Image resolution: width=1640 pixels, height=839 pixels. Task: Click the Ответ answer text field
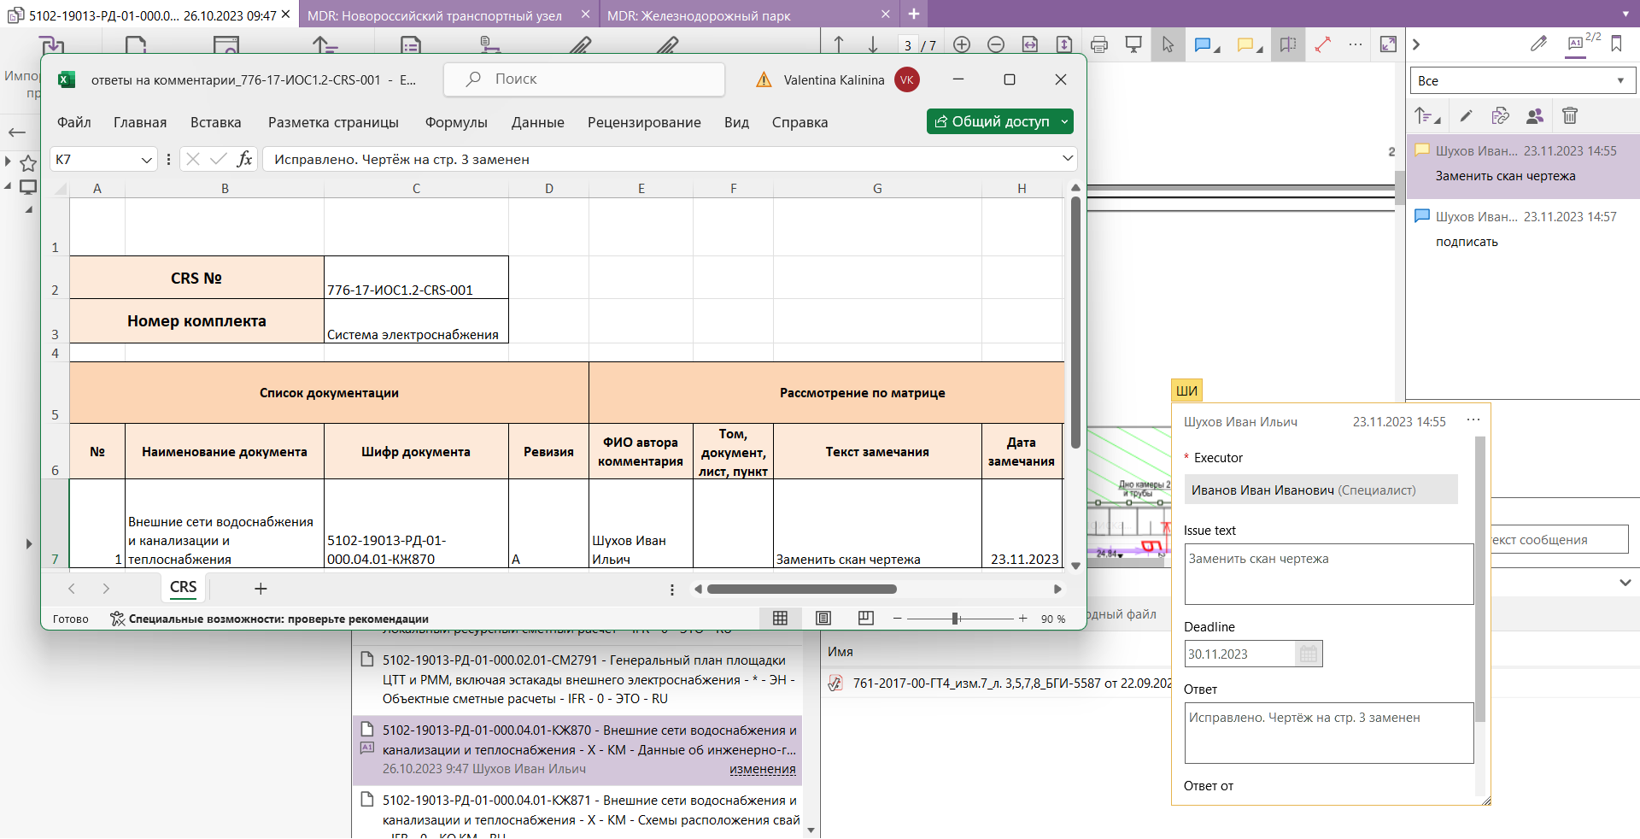pos(1329,733)
